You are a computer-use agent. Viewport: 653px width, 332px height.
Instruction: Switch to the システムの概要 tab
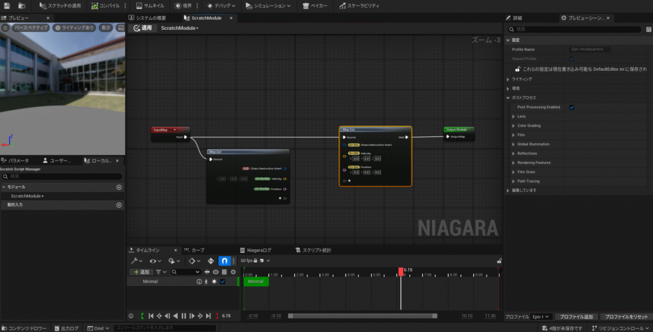(x=147, y=18)
